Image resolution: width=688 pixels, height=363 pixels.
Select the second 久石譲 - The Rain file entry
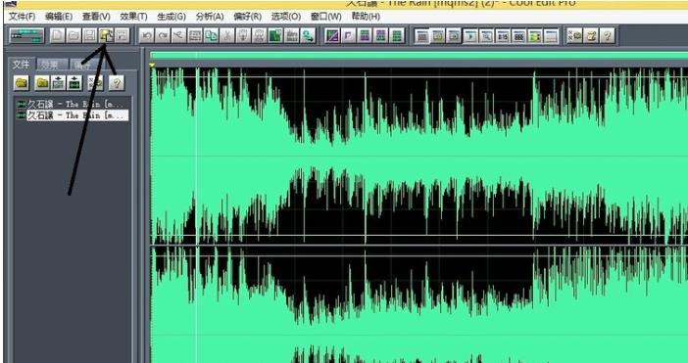[x=73, y=115]
